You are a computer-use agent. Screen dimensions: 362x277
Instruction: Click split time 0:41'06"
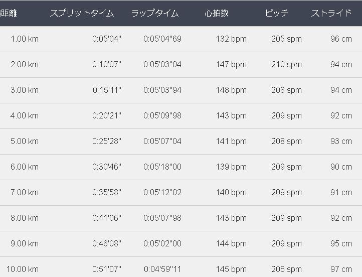tap(107, 218)
